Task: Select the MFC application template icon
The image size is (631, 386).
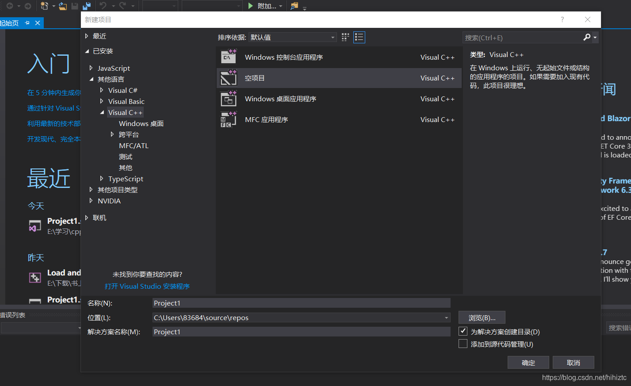Action: click(x=229, y=119)
